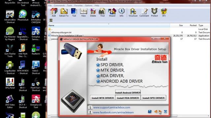
Task: Open the Help menu
Action: [x=97, y=6]
